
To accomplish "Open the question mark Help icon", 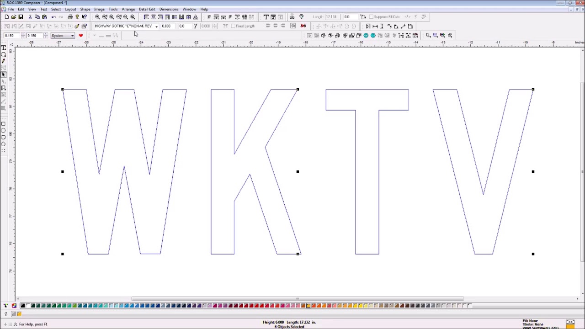I will (x=77, y=17).
